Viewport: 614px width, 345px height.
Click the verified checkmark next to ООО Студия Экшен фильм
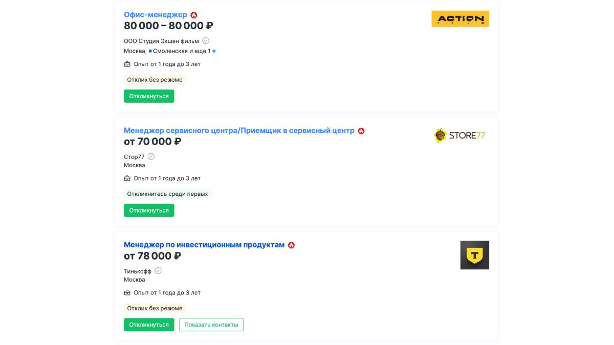click(x=206, y=41)
